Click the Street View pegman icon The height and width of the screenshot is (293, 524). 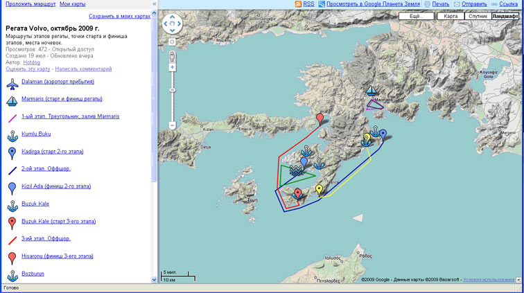click(x=172, y=57)
